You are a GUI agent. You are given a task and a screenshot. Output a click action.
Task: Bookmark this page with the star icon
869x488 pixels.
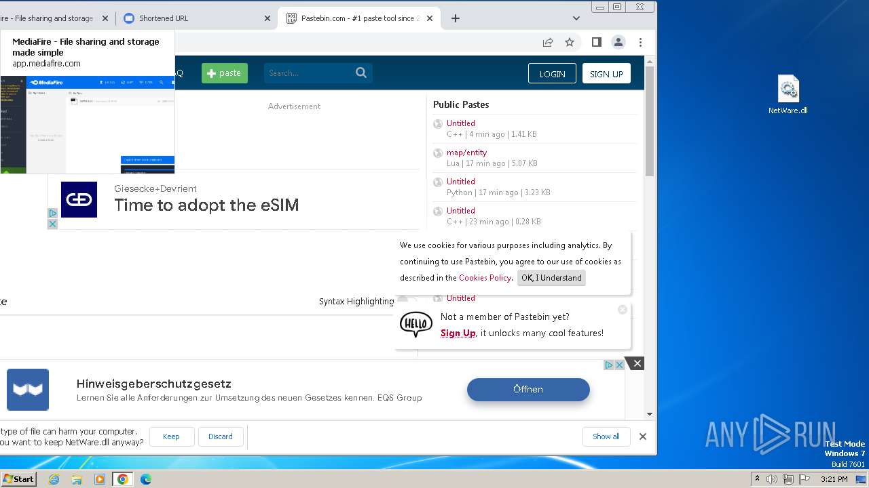pos(570,42)
